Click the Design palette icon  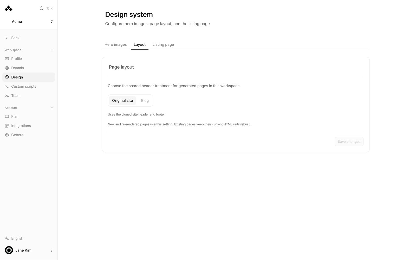point(7,77)
